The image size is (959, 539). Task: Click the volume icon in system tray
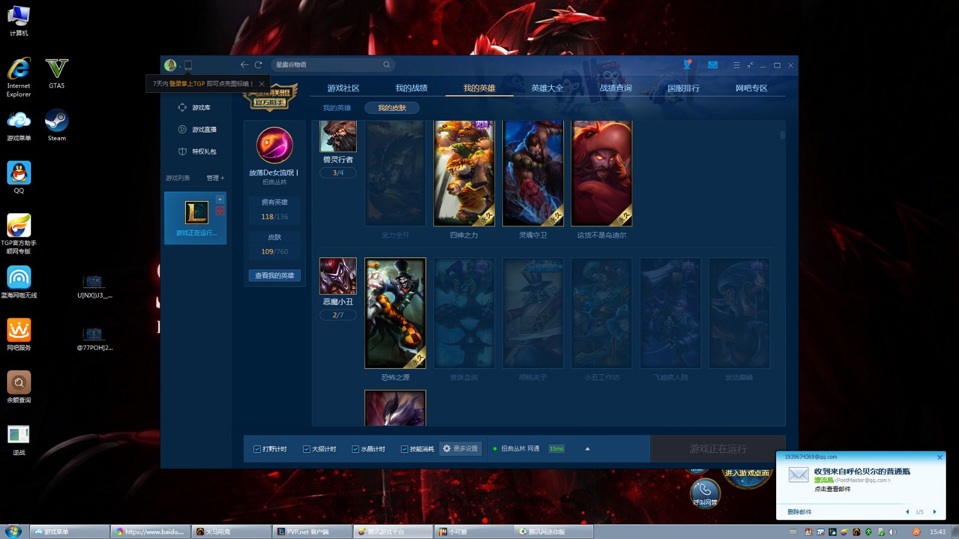point(892,532)
